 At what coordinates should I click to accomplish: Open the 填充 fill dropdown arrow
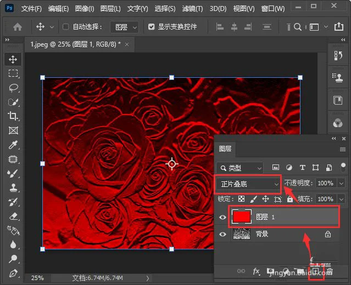tap(341, 199)
